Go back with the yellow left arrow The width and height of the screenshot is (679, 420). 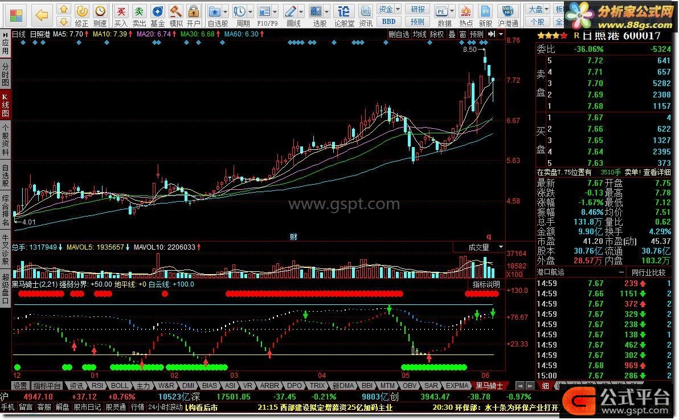pyautogui.click(x=42, y=15)
